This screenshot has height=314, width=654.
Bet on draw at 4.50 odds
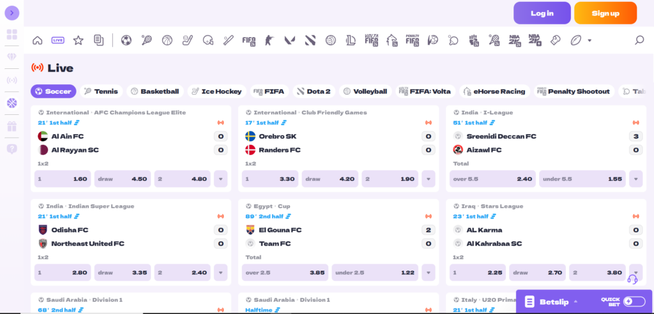pyautogui.click(x=123, y=179)
